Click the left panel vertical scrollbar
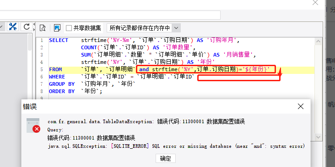The width and height of the screenshot is (335, 167). (30, 42)
